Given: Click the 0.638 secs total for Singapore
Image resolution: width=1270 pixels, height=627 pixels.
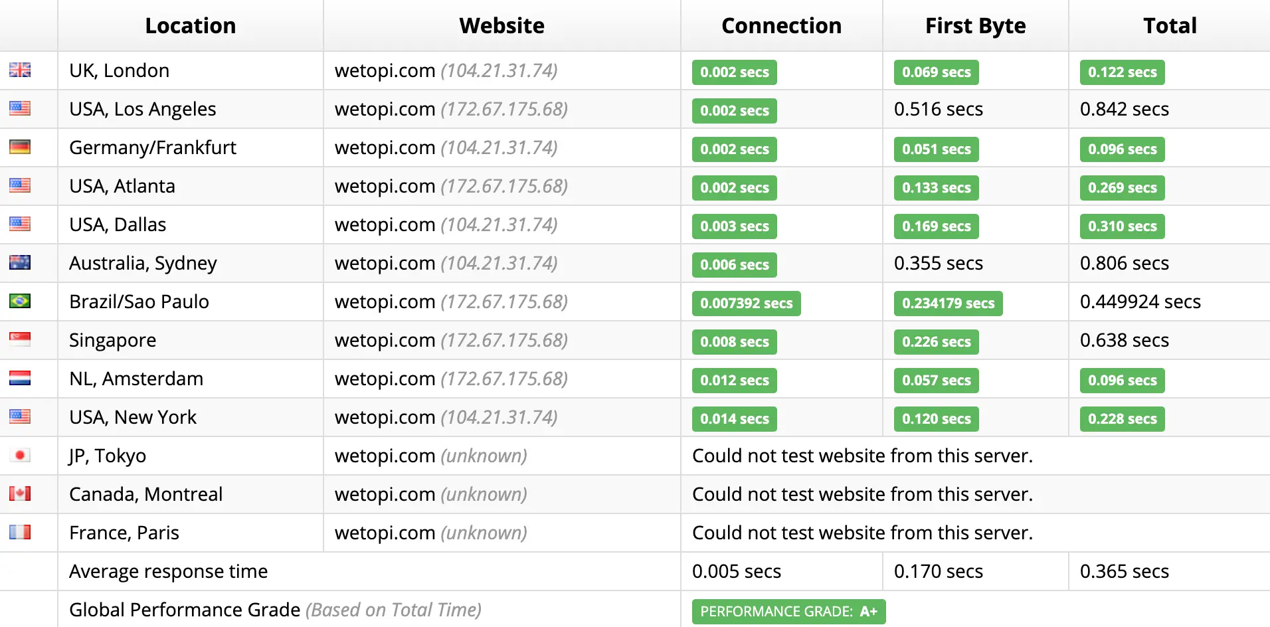Looking at the screenshot, I should (1125, 340).
